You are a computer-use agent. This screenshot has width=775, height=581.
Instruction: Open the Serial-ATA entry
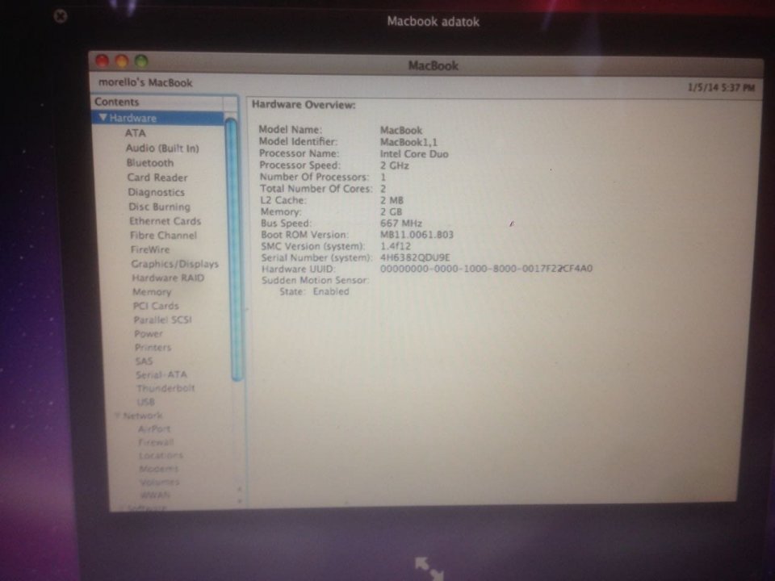tap(161, 374)
